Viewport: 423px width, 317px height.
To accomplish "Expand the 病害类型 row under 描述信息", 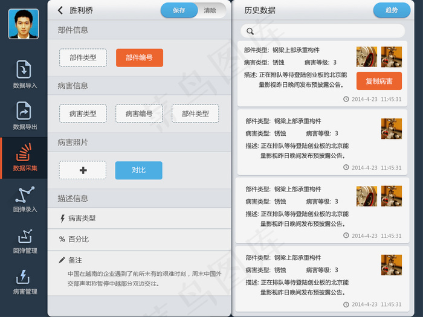I will click(x=139, y=218).
